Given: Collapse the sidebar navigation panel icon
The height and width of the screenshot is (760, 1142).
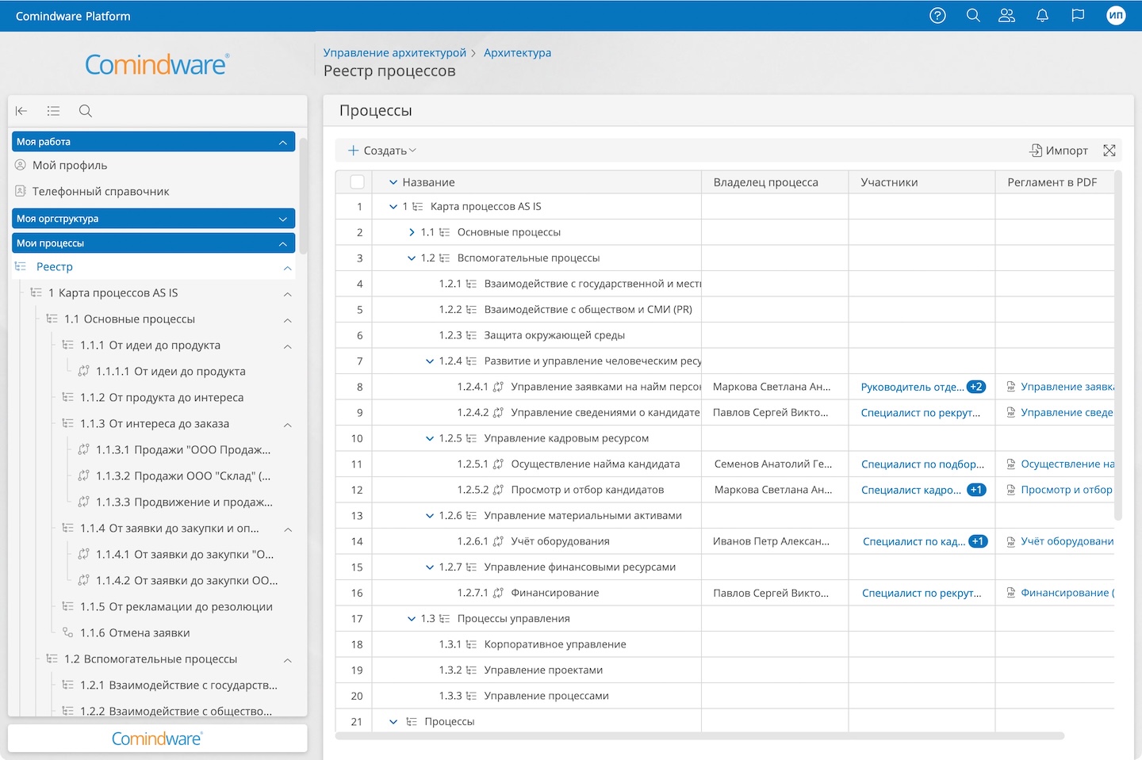Looking at the screenshot, I should 21,111.
